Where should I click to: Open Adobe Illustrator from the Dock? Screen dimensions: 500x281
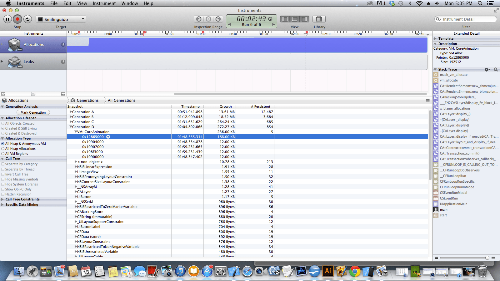pyautogui.click(x=328, y=271)
